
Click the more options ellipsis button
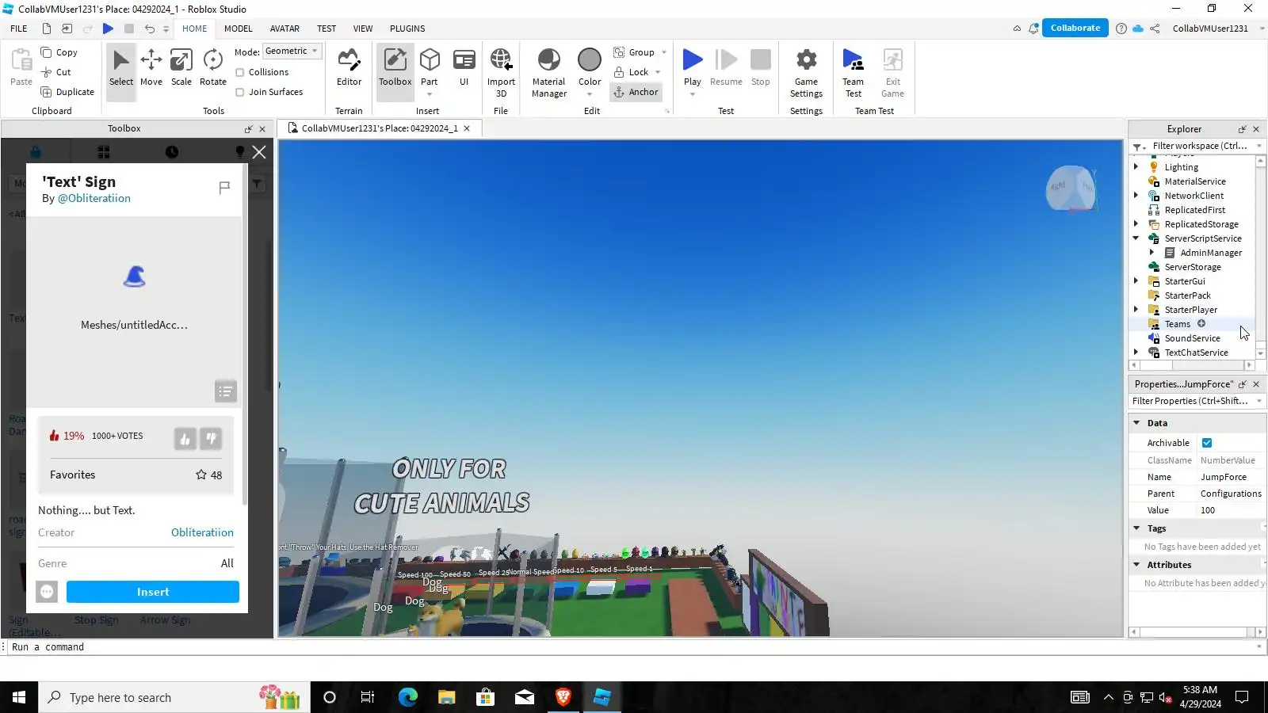pyautogui.click(x=47, y=592)
